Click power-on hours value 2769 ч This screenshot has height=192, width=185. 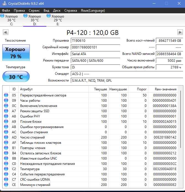coord(169,67)
